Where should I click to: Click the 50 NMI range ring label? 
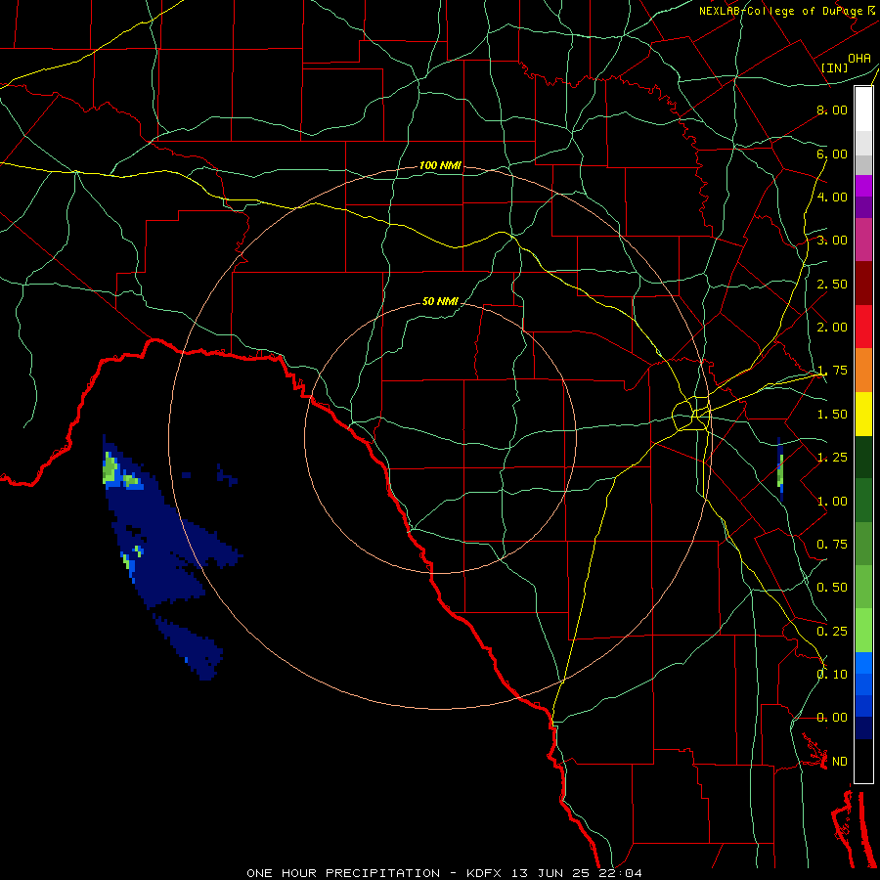click(x=441, y=302)
